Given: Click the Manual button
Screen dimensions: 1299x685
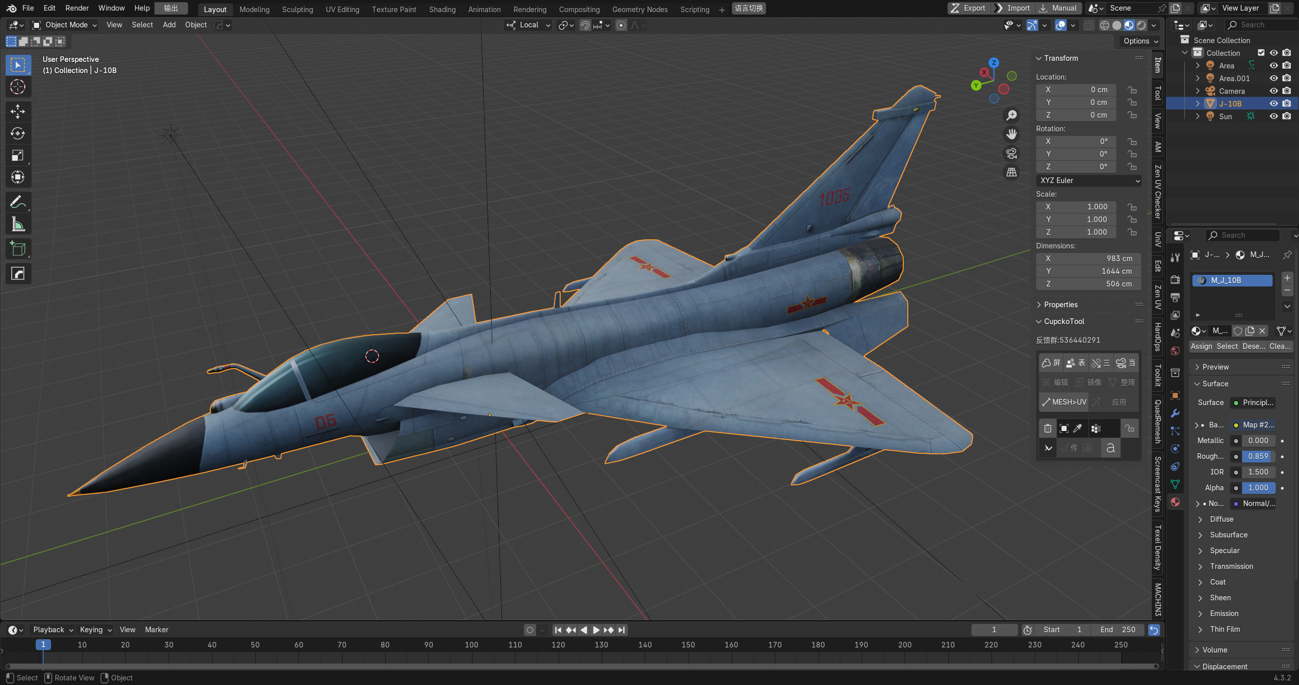Looking at the screenshot, I should [x=1058, y=8].
